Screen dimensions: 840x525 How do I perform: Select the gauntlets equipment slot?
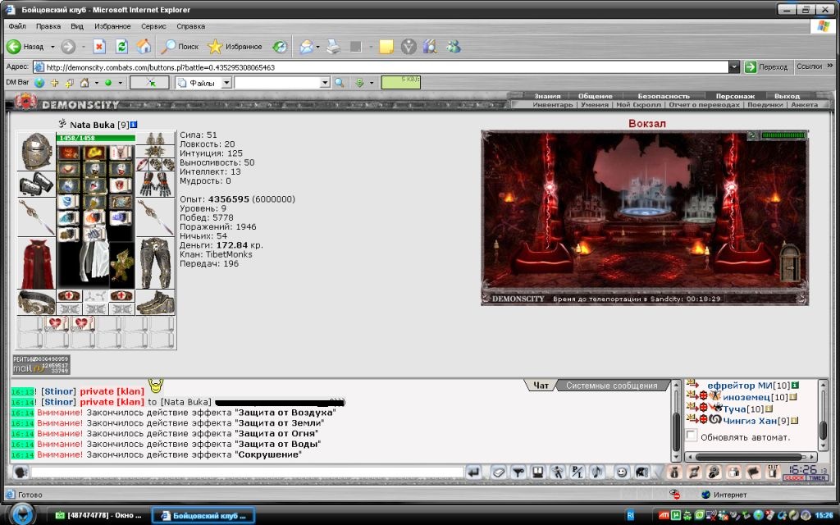click(156, 185)
